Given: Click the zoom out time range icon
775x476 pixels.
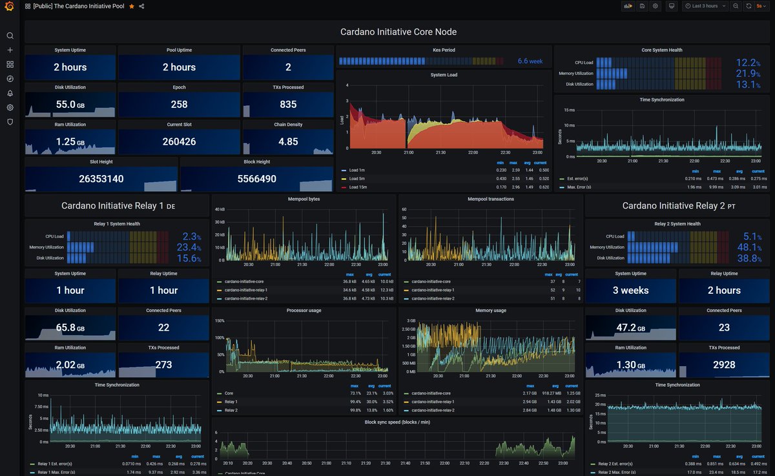Looking at the screenshot, I should (x=736, y=6).
